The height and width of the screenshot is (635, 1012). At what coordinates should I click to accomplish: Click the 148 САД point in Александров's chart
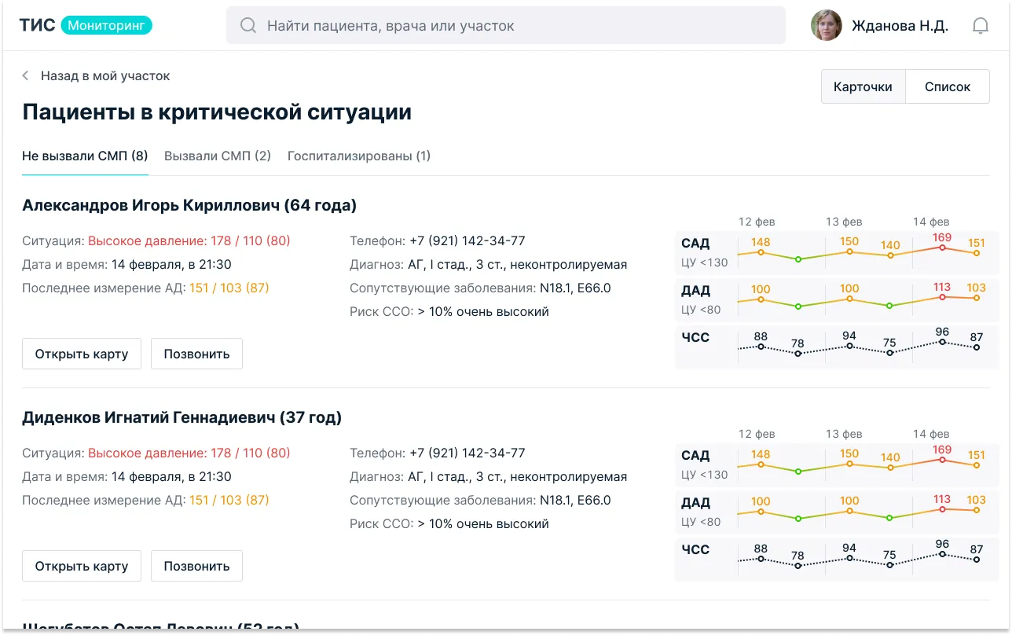click(761, 252)
